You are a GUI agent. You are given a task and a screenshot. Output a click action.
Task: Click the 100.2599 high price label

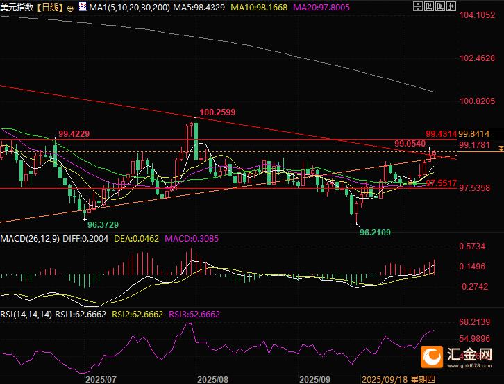point(217,112)
